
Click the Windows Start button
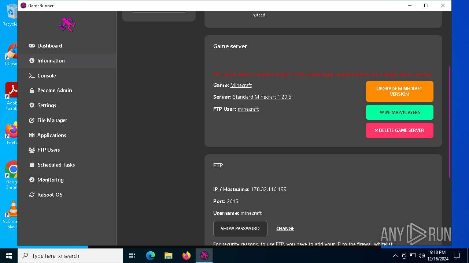(9, 256)
